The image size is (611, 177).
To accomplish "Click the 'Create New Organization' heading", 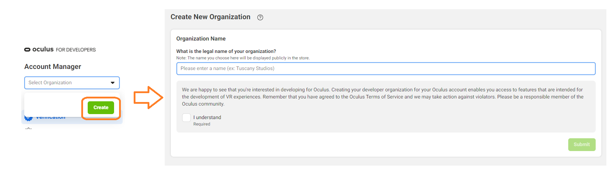I will 210,17.
